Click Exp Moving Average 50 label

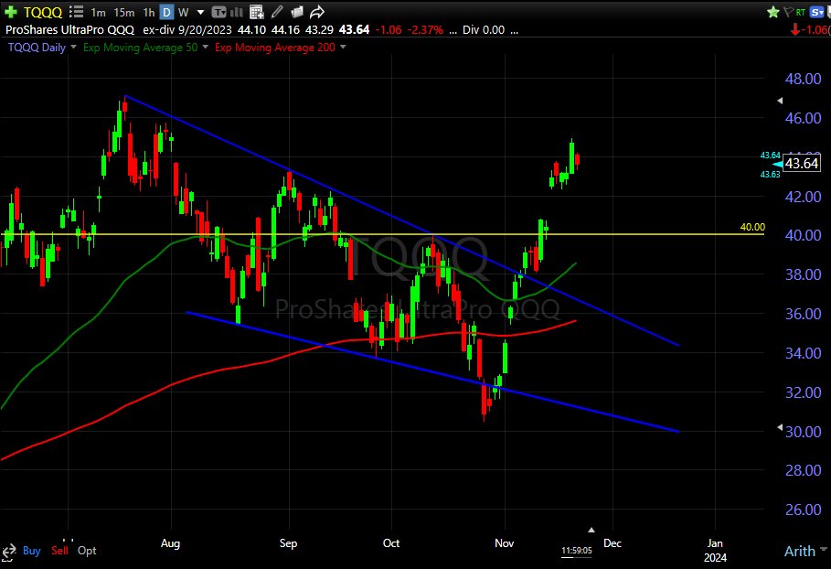pos(140,48)
